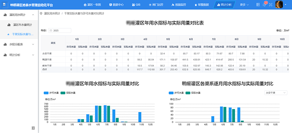Click the grid apps icon in header
This screenshot has width=292, height=133.
[x=258, y=5]
